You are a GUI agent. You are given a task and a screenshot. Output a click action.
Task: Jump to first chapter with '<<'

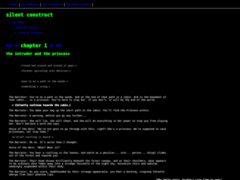click(9, 46)
